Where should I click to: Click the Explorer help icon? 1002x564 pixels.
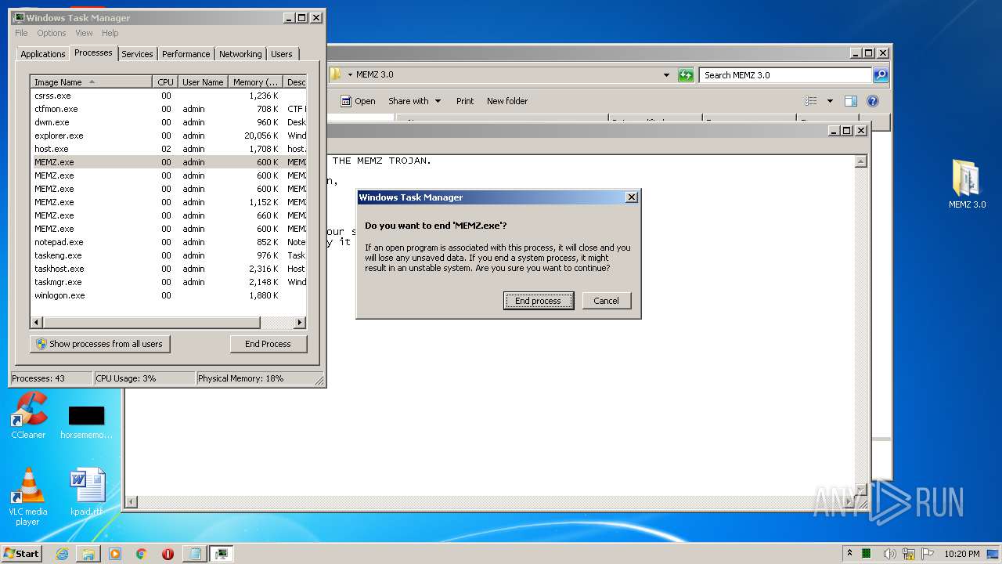873,101
